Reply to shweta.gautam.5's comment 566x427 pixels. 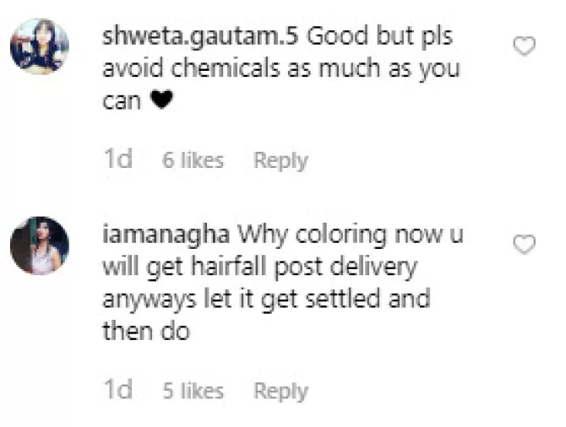280,160
